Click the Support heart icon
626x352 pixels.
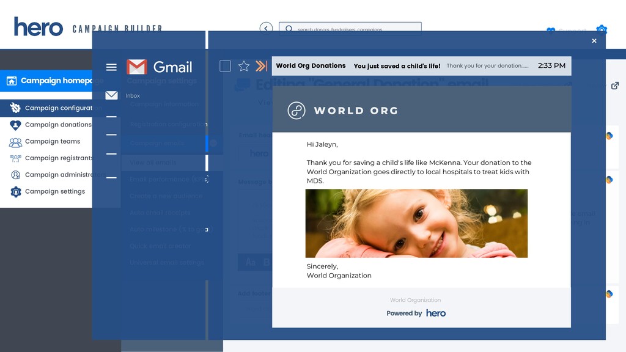tap(551, 31)
